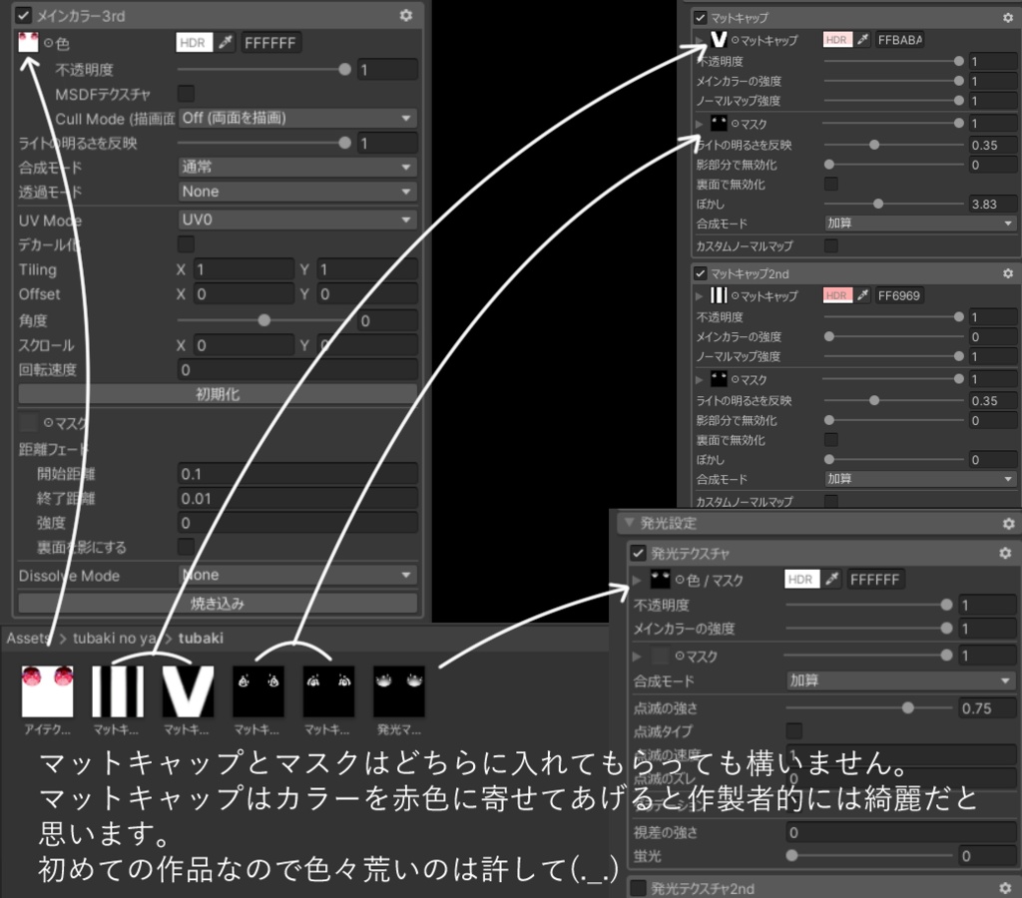1022x898 pixels.
Task: Click the eyedropper in 発光テクスチャ color row
Action: coord(831,580)
